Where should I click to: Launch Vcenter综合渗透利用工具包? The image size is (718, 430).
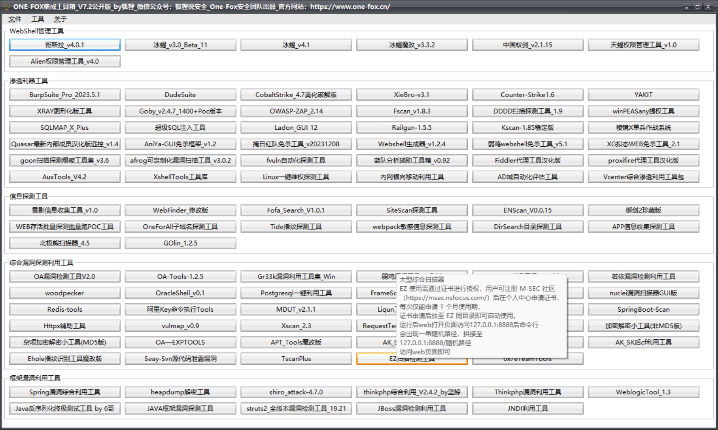click(644, 177)
